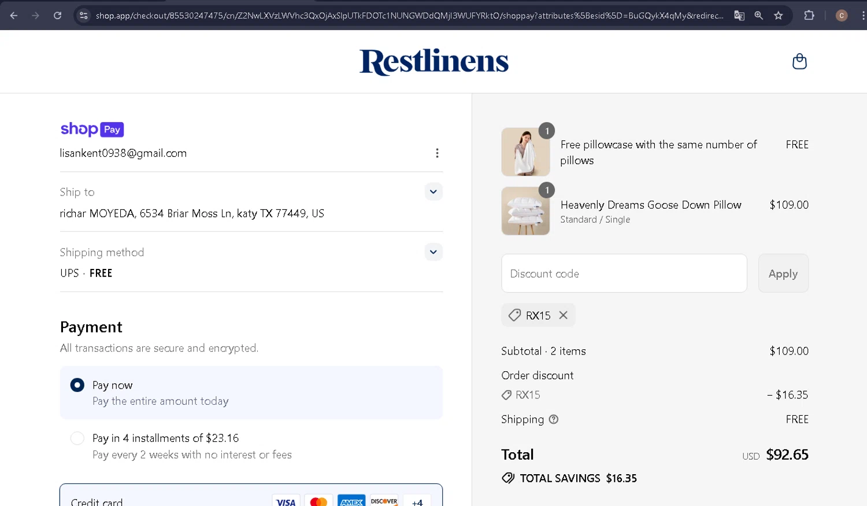The width and height of the screenshot is (867, 506).
Task: Show the +4 more payment cards
Action: coord(417,501)
